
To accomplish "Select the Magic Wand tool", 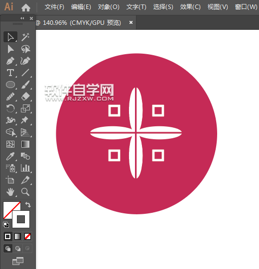I will (x=25, y=37).
